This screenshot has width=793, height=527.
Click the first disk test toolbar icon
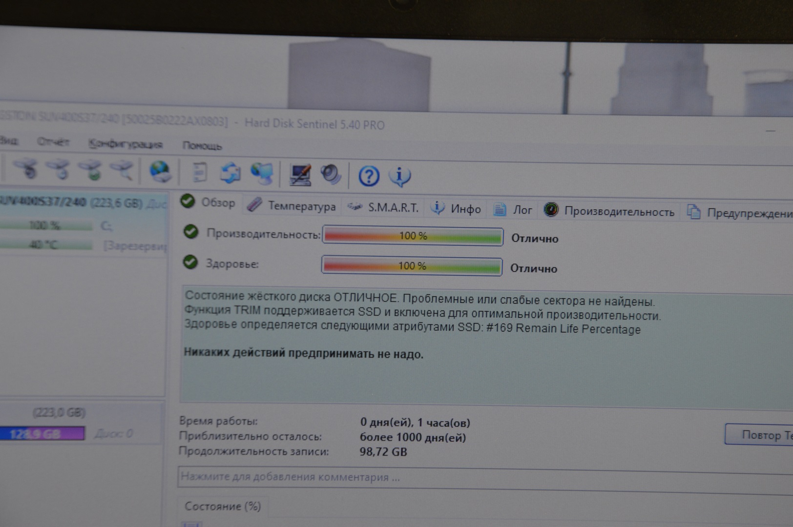point(25,168)
